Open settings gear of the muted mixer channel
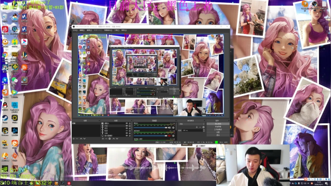Viewport: 331px width, 186px height. (173, 136)
